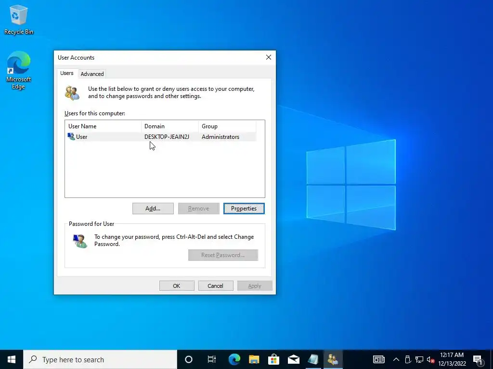Open News and interests taskbar icon
Image resolution: width=493 pixels, height=369 pixels.
coord(378,359)
